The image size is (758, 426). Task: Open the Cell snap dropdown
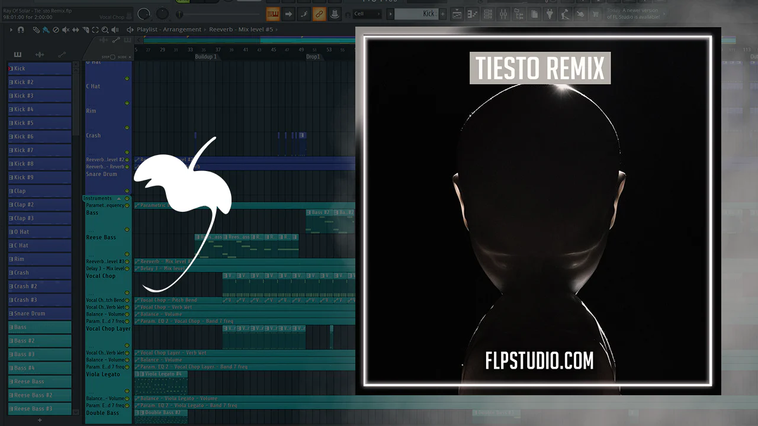coord(367,14)
